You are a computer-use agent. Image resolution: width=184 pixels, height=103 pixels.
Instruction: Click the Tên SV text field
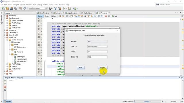point(97,46)
